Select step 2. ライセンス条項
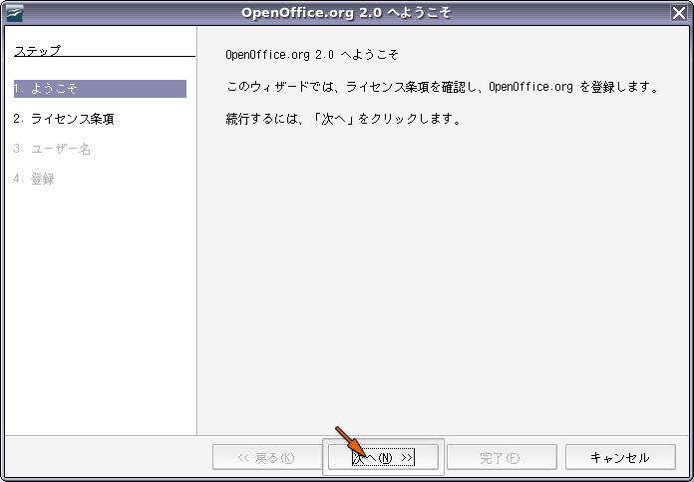694x482 pixels. tap(64, 119)
